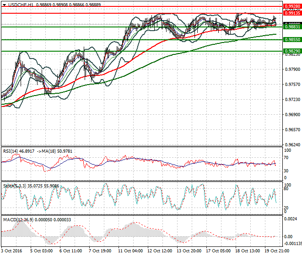Click the 11 Oct 04:00 time label
302x256 pixels.
pos(130,251)
